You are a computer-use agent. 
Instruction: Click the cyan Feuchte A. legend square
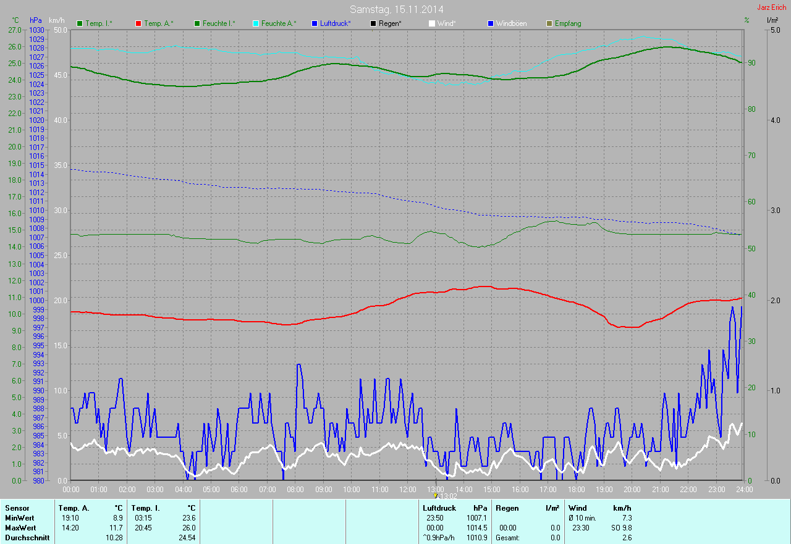point(256,23)
